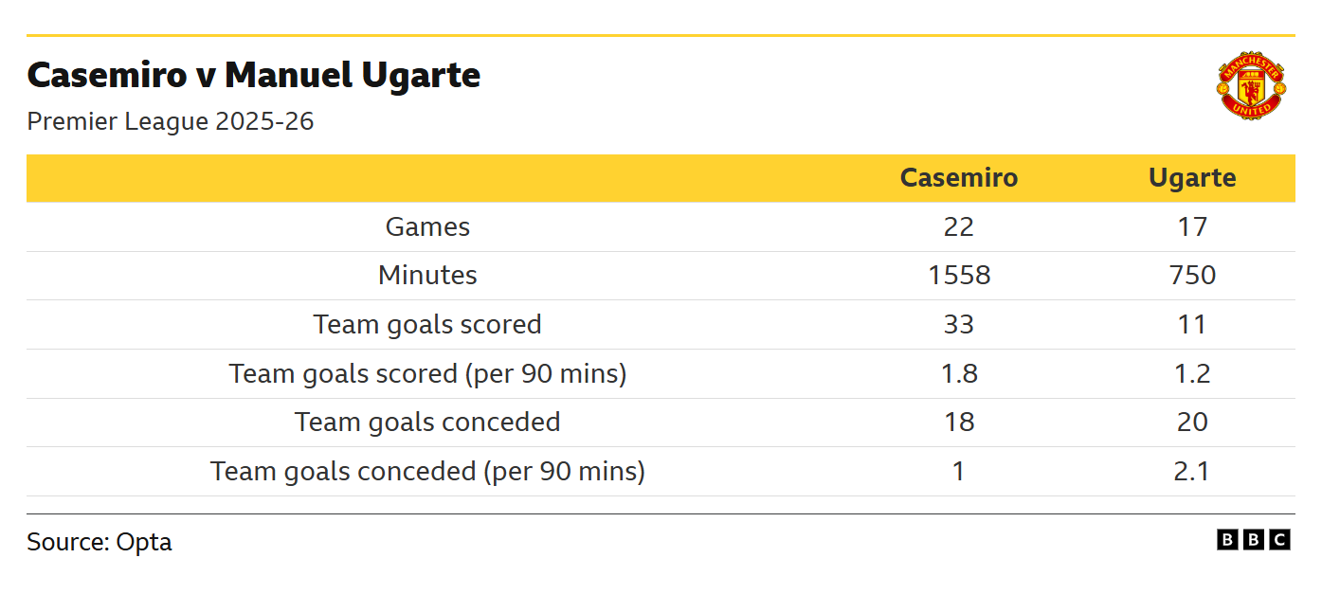Click Ugarte's games value 17

pyautogui.click(x=1191, y=227)
